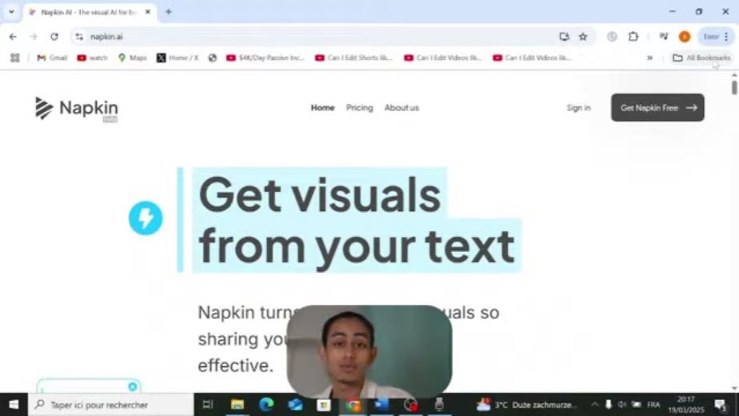This screenshot has height=416, width=739.
Task: Click the battery tray icon
Action: (637, 404)
